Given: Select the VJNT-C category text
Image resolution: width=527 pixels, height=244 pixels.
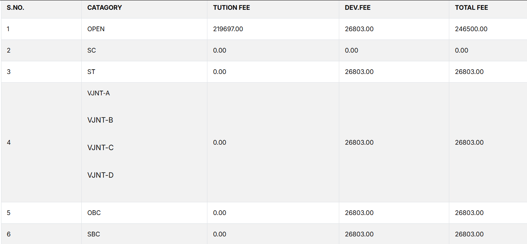Looking at the screenshot, I should pyautogui.click(x=100, y=148).
